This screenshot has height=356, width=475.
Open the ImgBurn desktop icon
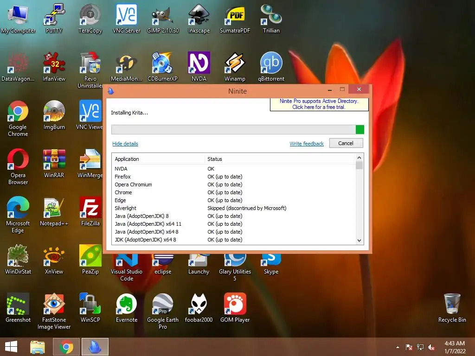tap(54, 115)
